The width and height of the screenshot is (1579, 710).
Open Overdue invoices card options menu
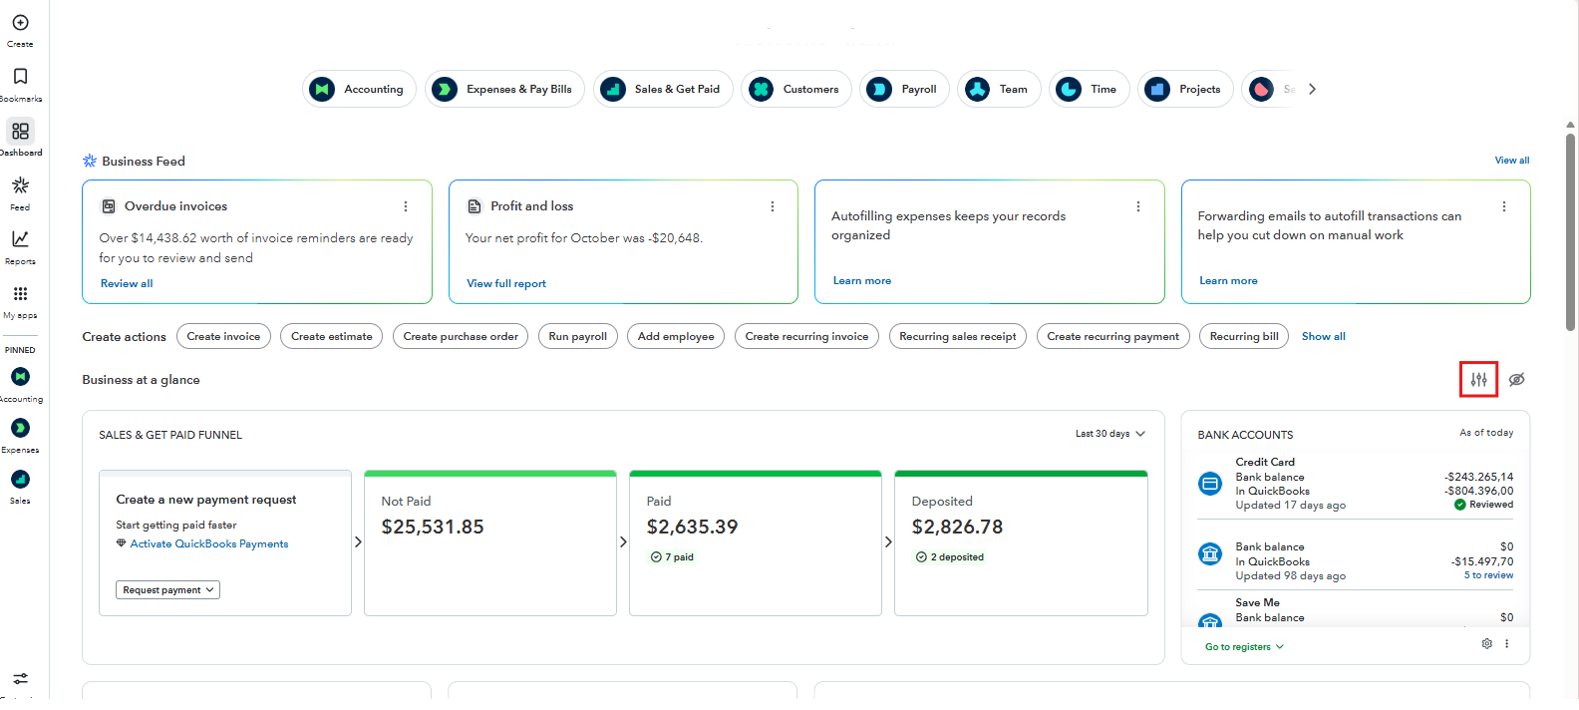(406, 206)
